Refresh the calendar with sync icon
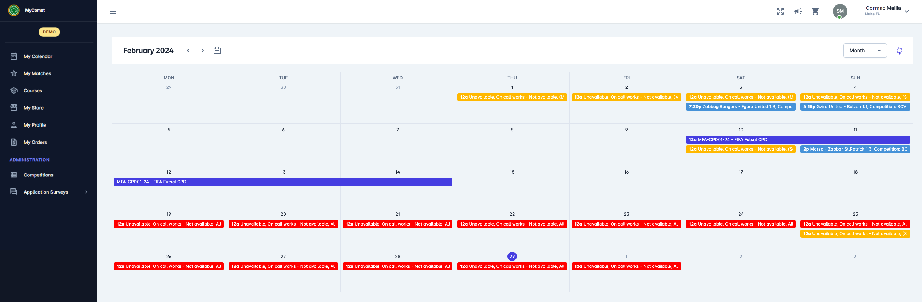Screen dimensions: 922x302 tap(899, 51)
